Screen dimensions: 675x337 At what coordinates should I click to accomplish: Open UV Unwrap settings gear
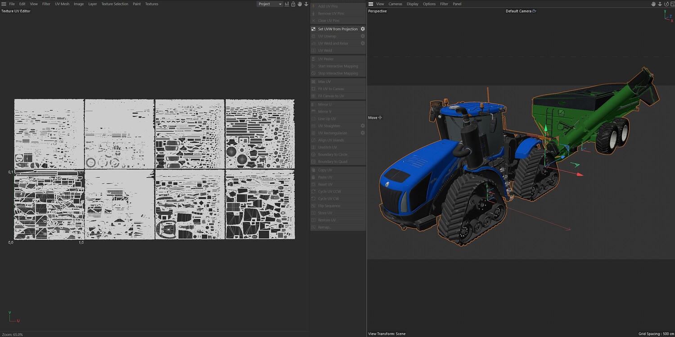(x=363, y=36)
